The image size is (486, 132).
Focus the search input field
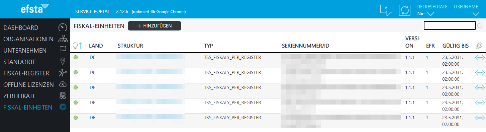point(450,26)
